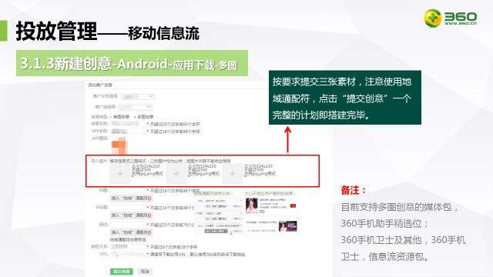Click the green 提交创意 button
This screenshot has width=493, height=277.
coord(122,272)
